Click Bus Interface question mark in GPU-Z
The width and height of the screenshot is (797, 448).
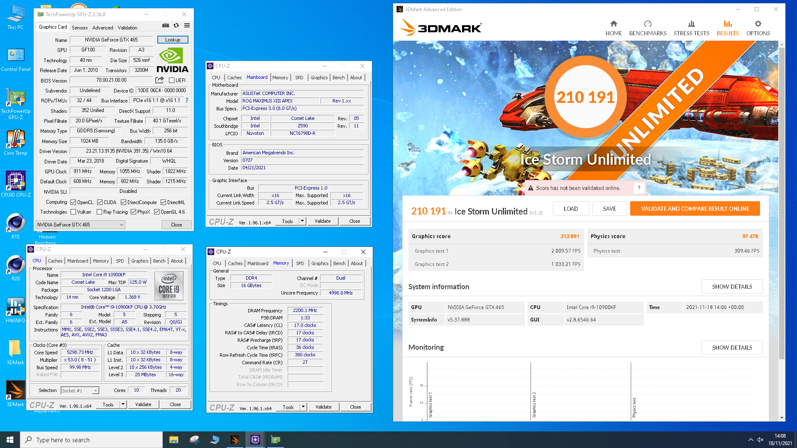[187, 100]
